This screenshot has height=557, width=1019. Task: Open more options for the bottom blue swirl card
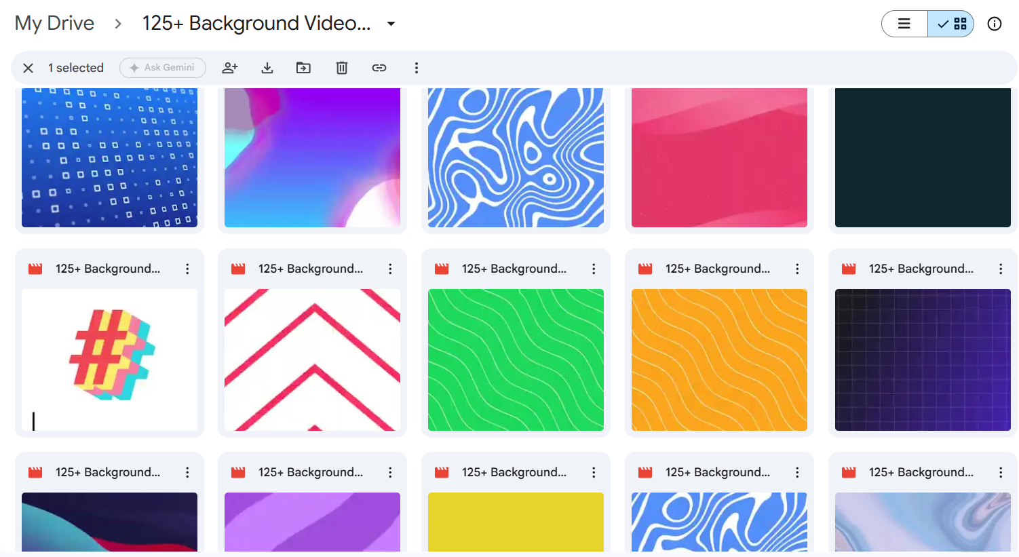pos(797,473)
